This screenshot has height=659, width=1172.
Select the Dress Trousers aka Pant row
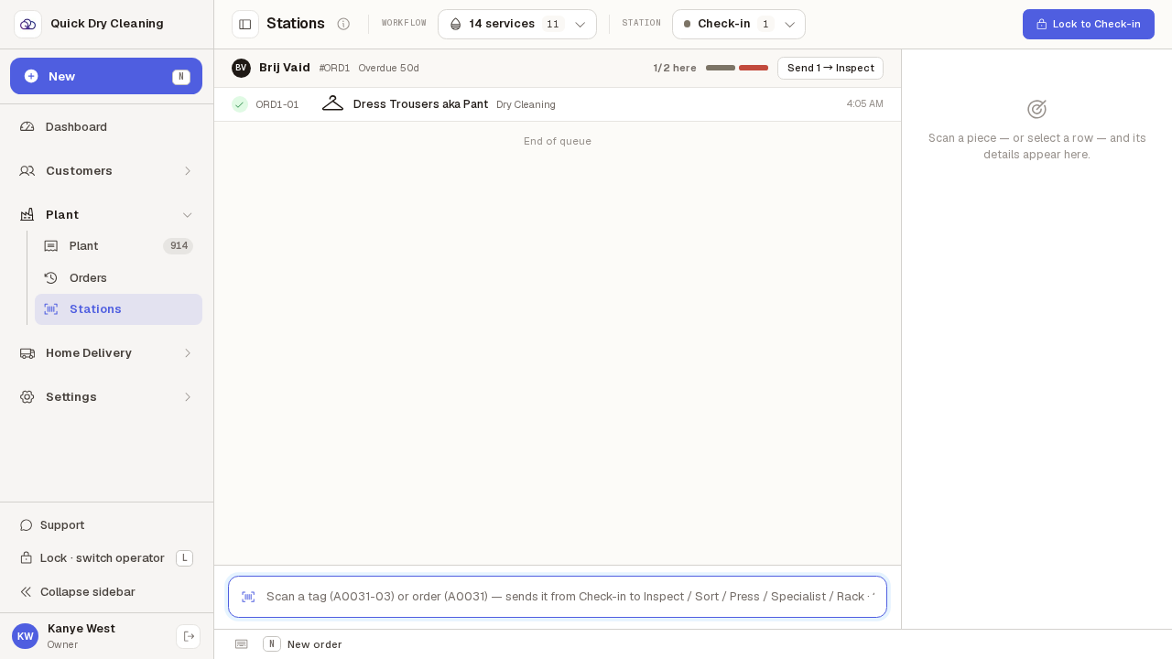pos(558,104)
